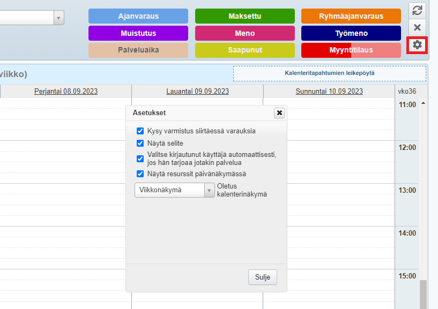Select Sunnuntai 10.09.2023 column header

coord(329,92)
